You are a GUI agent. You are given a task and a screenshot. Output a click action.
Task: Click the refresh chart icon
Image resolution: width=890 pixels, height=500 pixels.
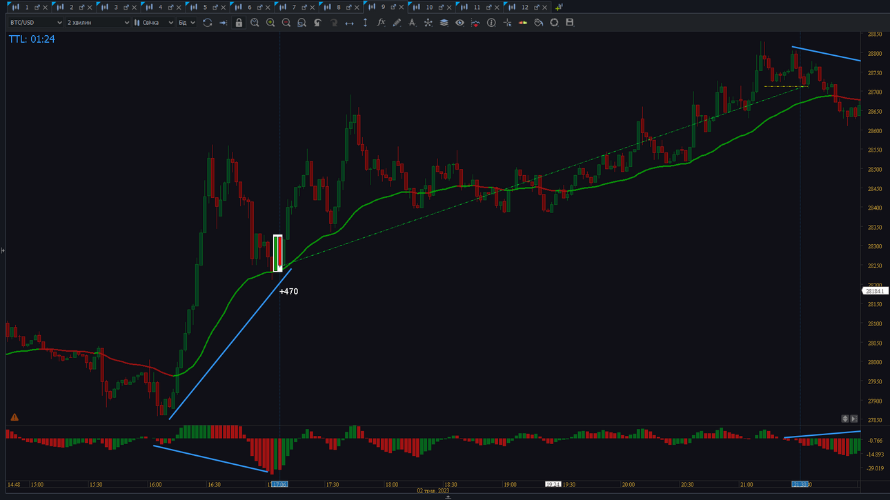coord(207,23)
